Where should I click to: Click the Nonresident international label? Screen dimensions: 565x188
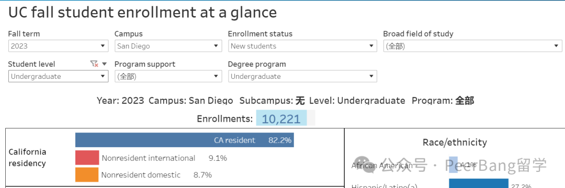[149, 158]
